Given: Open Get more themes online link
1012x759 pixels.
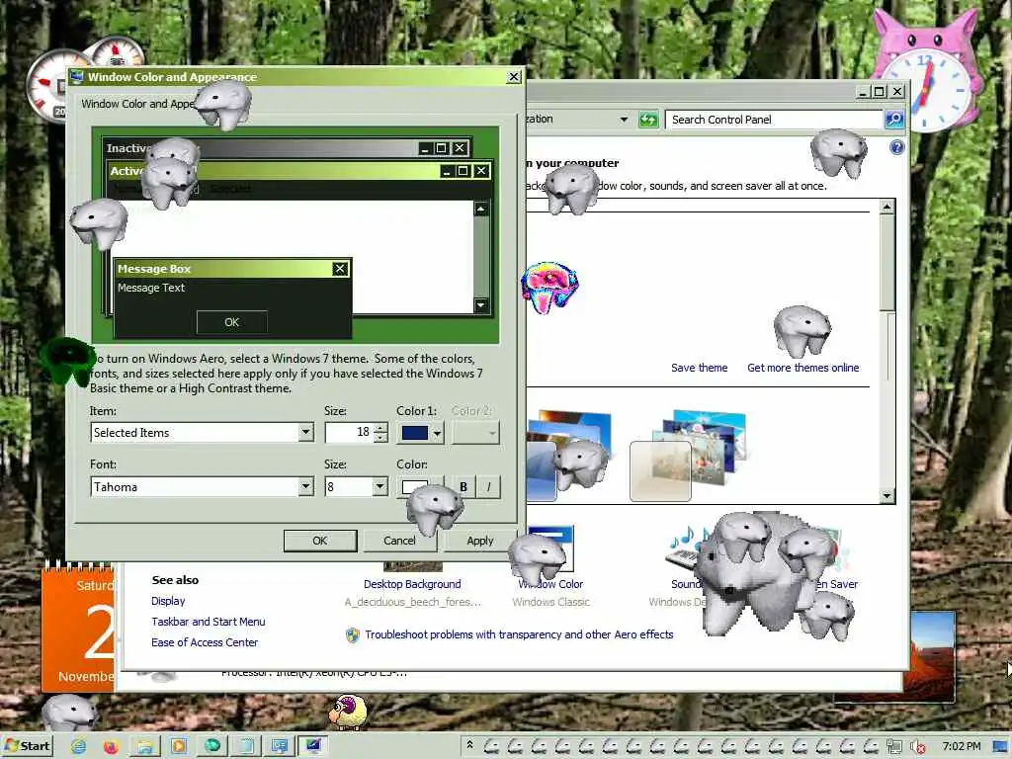Looking at the screenshot, I should 802,368.
